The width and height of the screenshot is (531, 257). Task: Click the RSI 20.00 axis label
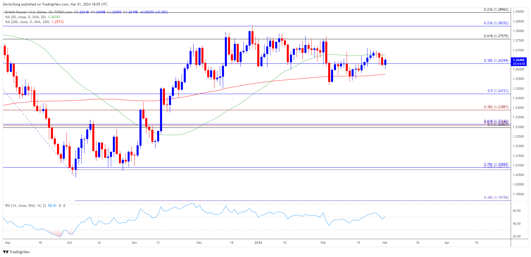point(517,236)
